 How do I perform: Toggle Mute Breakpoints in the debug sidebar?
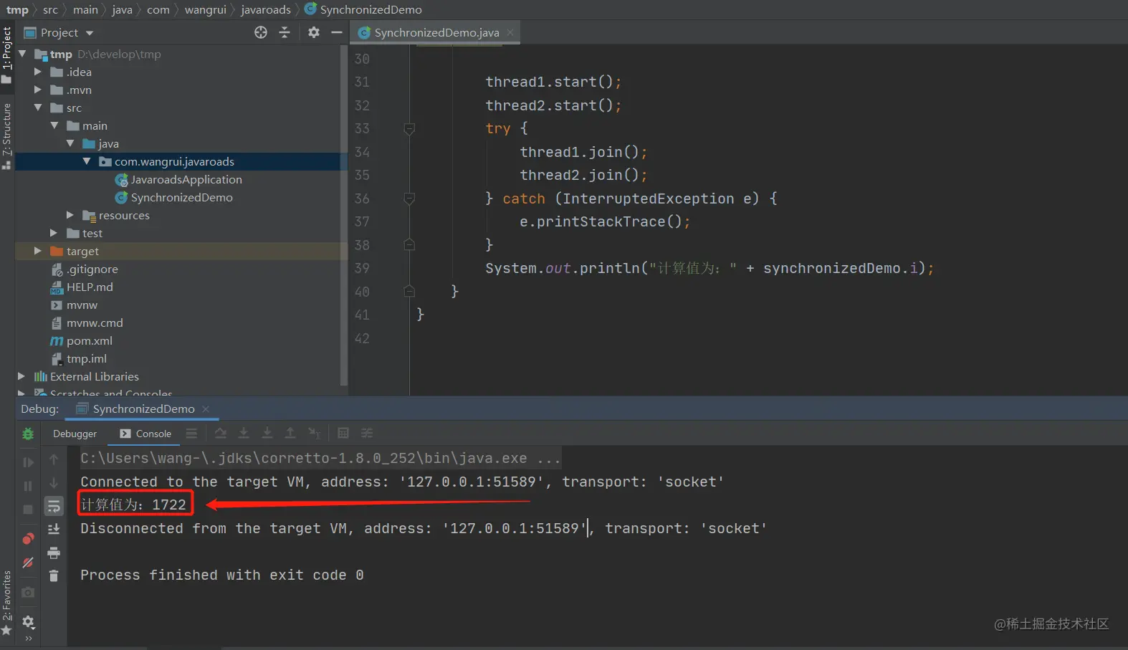click(28, 563)
